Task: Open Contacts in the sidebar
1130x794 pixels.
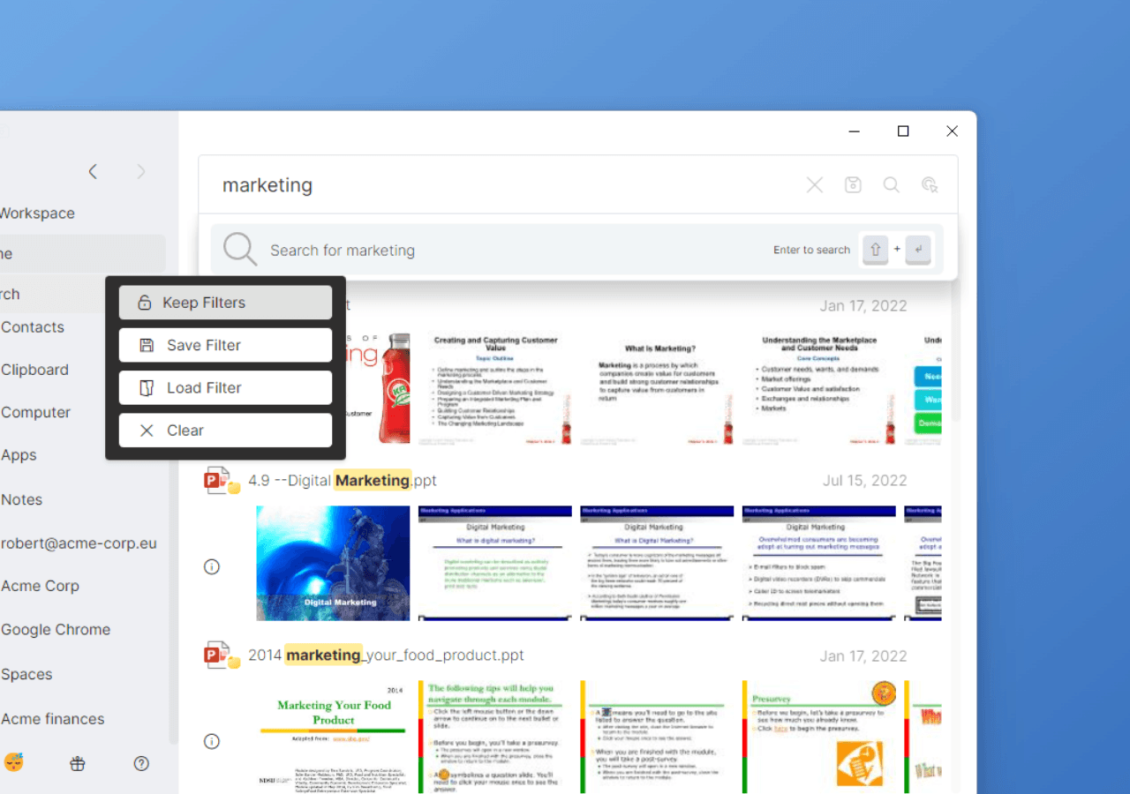Action: [x=33, y=327]
